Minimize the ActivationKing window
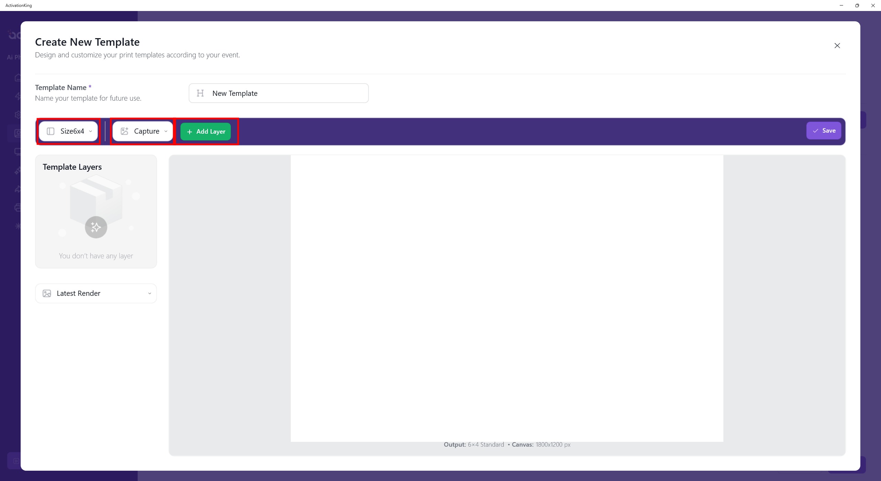Image resolution: width=881 pixels, height=481 pixels. (841, 5)
